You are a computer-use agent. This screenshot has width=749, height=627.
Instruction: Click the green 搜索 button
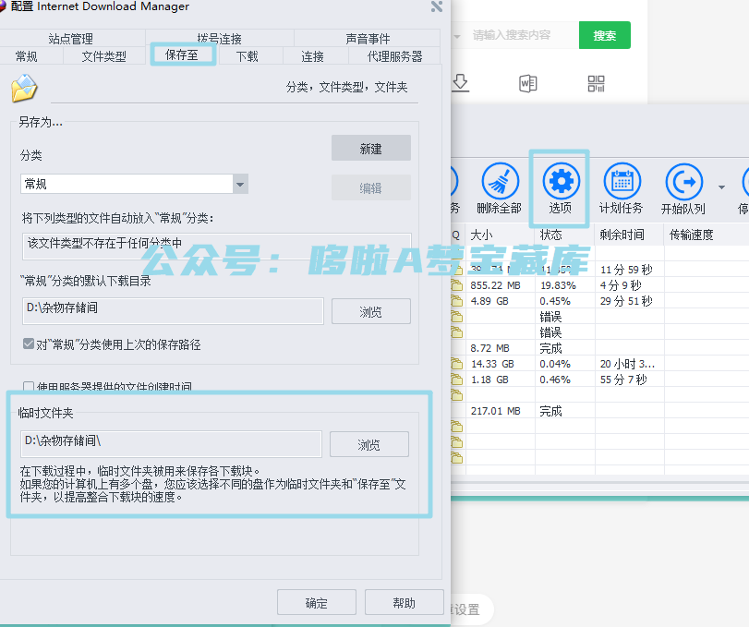(605, 35)
